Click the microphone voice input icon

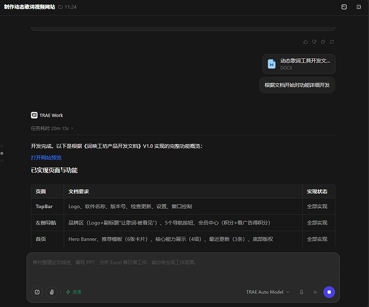coord(301,292)
